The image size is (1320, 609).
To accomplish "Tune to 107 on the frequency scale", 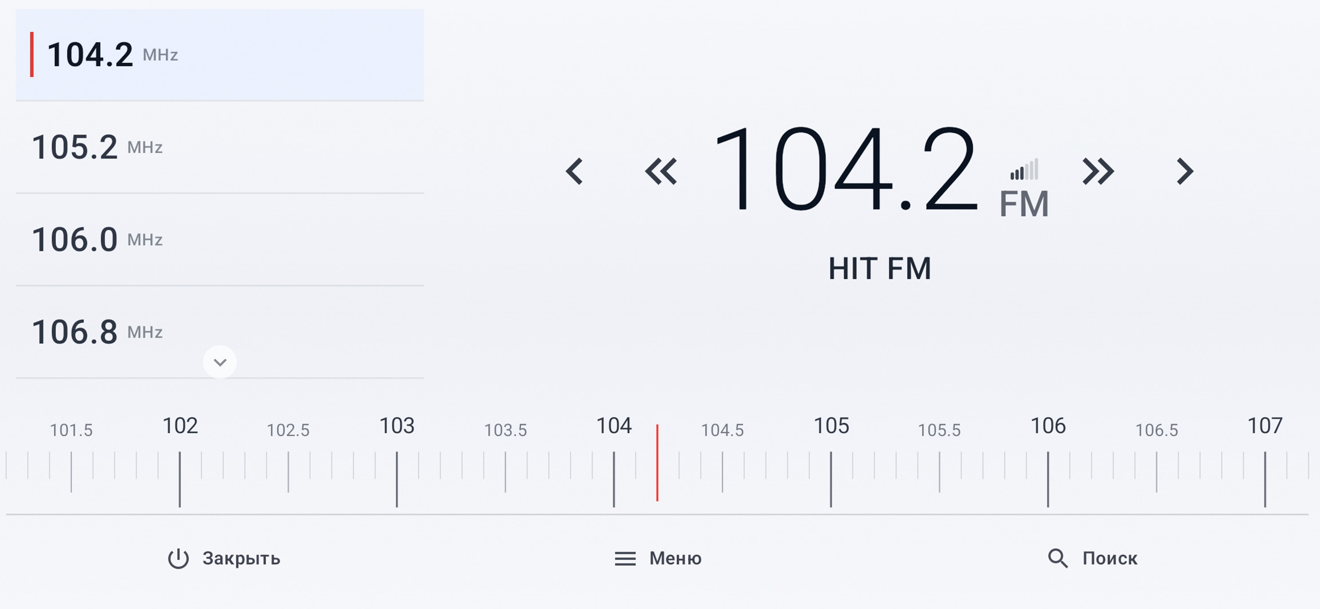I will coord(1265,426).
